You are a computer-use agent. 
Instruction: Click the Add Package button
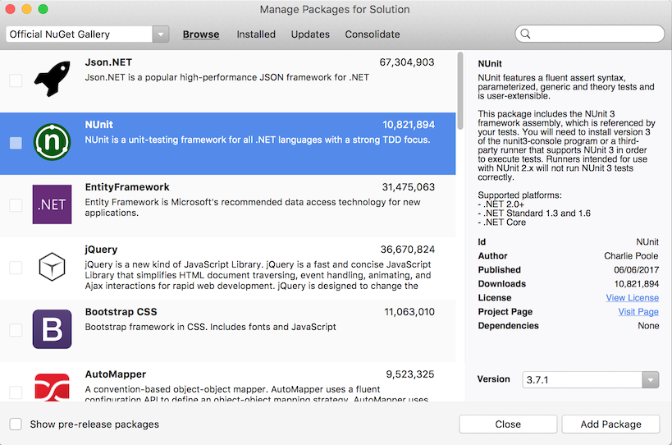[x=610, y=424]
